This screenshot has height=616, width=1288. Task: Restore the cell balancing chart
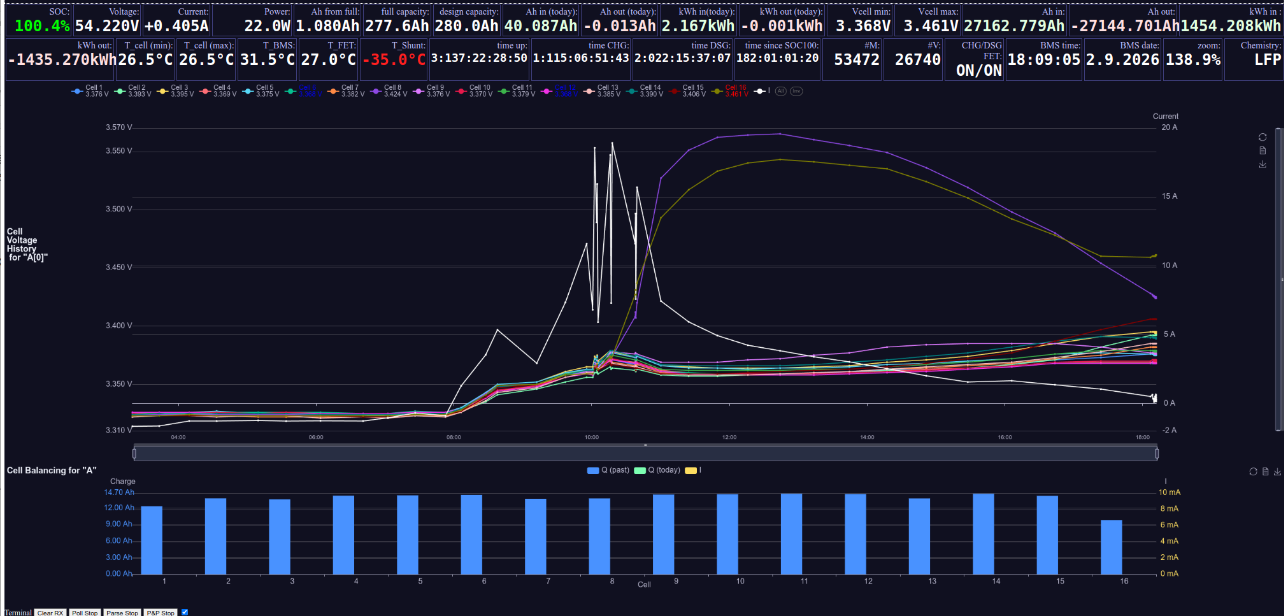[1253, 471]
